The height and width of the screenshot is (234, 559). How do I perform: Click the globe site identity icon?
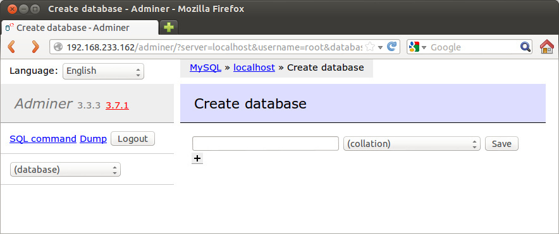[x=58, y=47]
